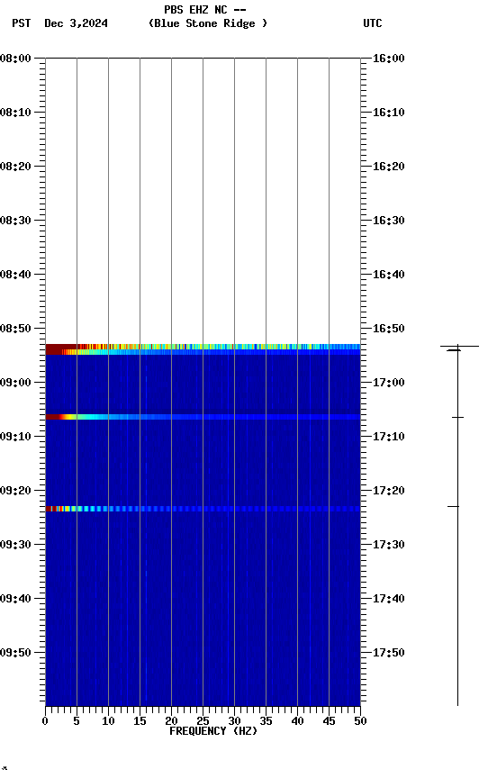The width and height of the screenshot is (497, 778).
Task: Click the 16:20 UTC time label
Action: pyautogui.click(x=389, y=167)
